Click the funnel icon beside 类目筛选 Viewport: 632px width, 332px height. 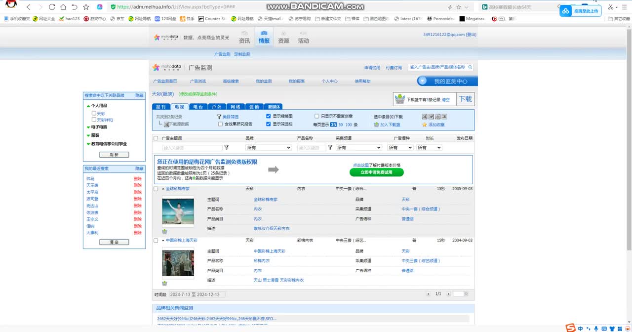[x=219, y=117]
